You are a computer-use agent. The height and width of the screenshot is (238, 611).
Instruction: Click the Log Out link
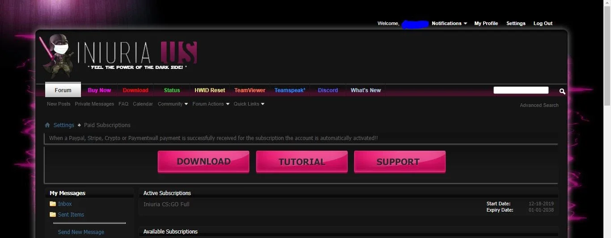tap(543, 23)
